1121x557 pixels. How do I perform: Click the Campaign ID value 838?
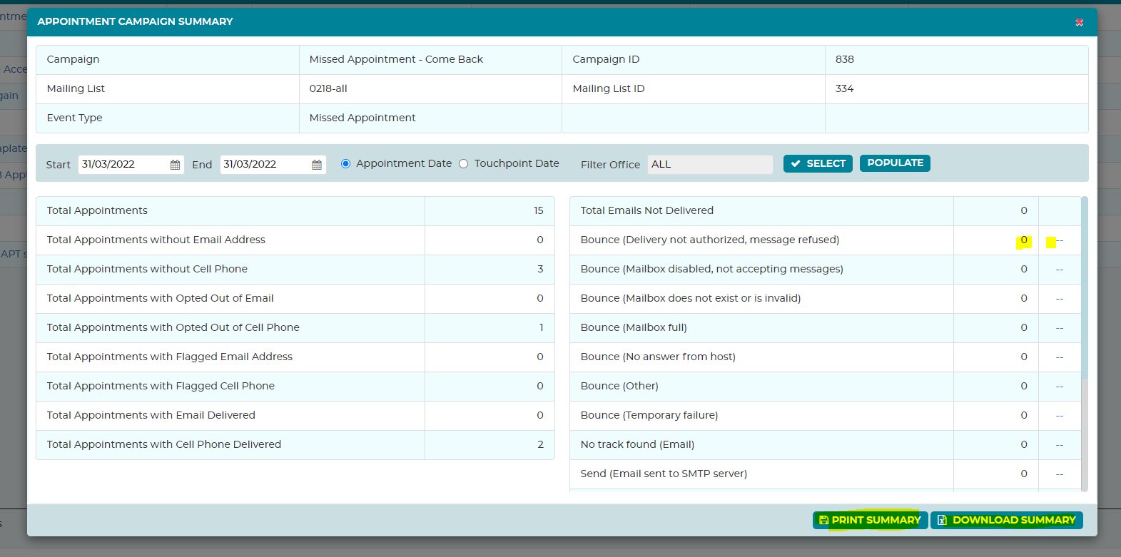(845, 59)
